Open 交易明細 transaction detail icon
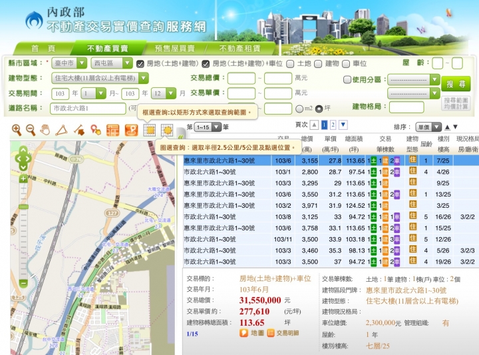This screenshot has width=479, height=355. 271,333
